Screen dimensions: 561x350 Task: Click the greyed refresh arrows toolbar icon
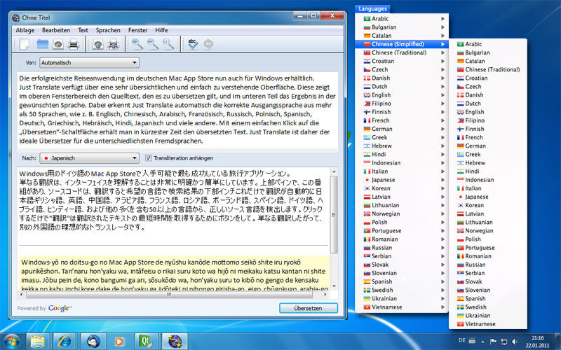pos(208,44)
